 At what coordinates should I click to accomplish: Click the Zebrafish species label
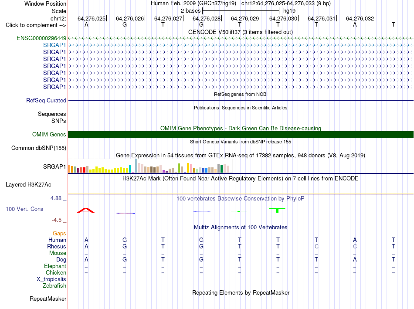coord(54,286)
